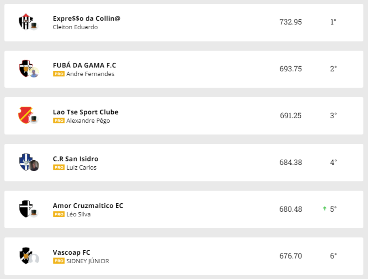Click the Expre$$o da Collin@ team crest

click(26, 21)
